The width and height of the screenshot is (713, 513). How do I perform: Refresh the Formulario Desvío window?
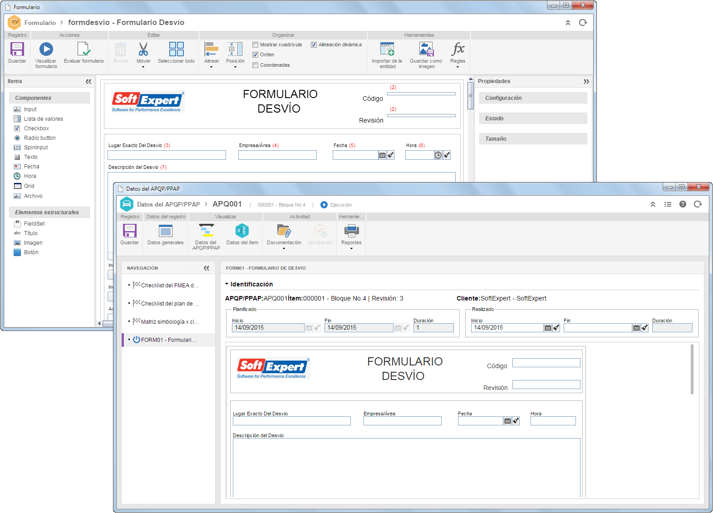pos(583,23)
